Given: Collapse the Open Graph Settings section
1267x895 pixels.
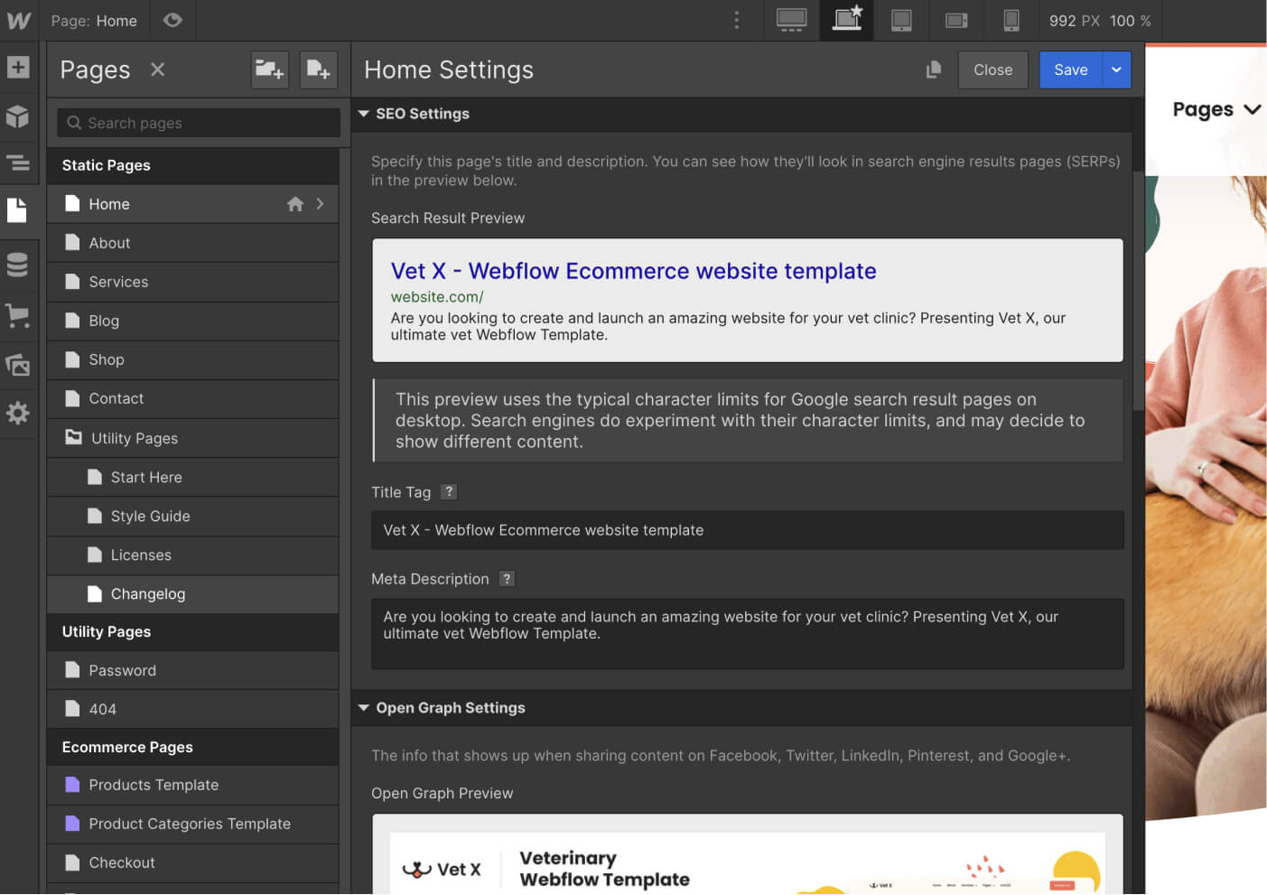Looking at the screenshot, I should point(364,708).
